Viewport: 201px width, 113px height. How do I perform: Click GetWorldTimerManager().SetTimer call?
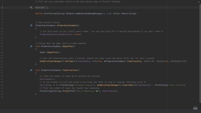pos(57,62)
